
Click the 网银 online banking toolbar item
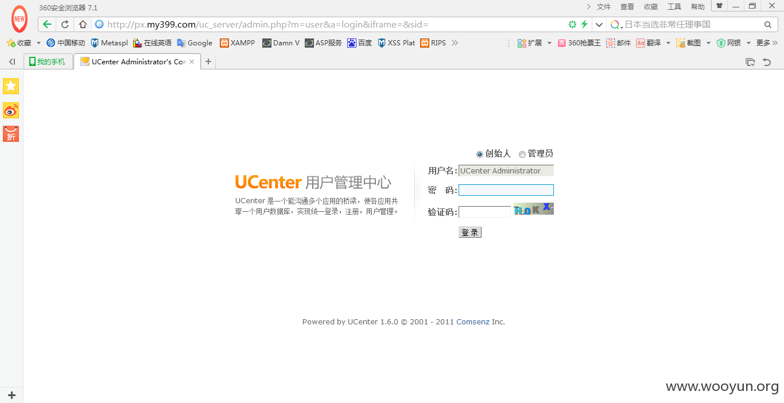(729, 43)
